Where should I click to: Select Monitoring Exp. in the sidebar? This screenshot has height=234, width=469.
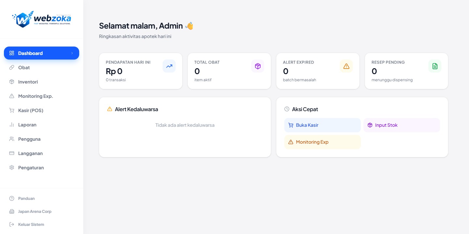coord(41,96)
